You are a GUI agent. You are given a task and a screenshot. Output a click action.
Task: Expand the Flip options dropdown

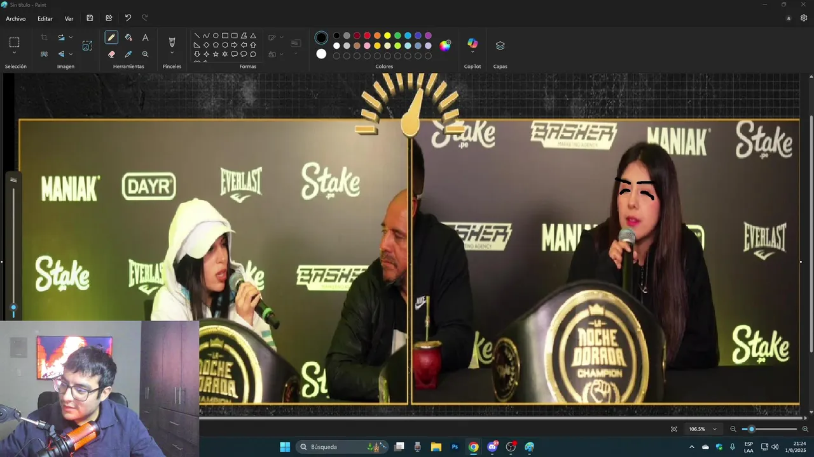click(70, 55)
